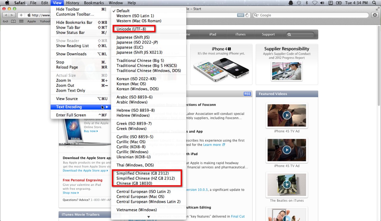
Task: Click the magnifier in the Apple site search box
Action: (289, 35)
